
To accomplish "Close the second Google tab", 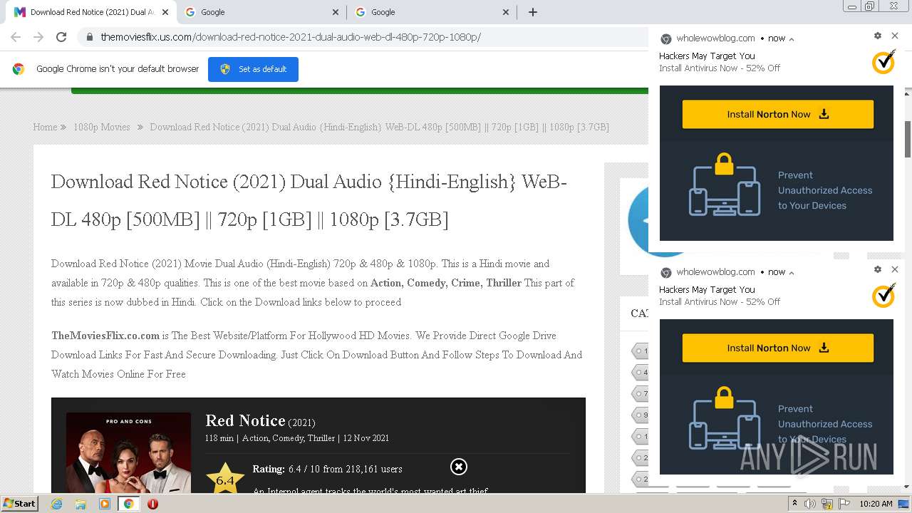I will [x=336, y=12].
